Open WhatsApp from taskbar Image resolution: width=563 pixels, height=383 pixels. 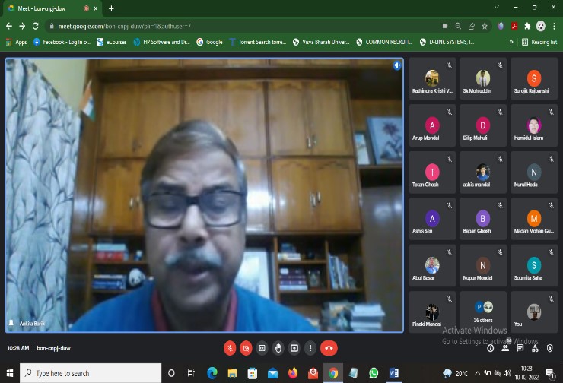(x=374, y=373)
